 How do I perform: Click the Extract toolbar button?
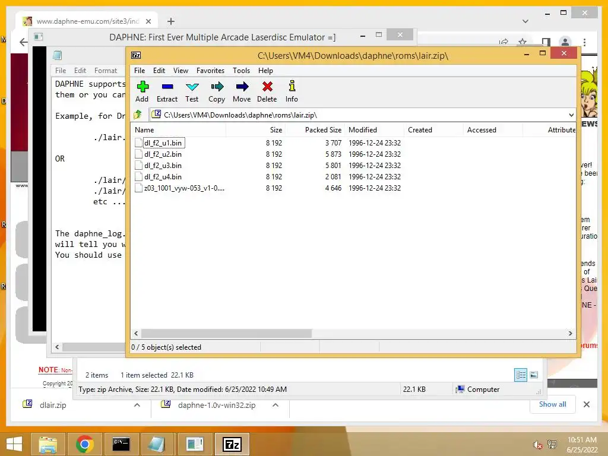[167, 92]
